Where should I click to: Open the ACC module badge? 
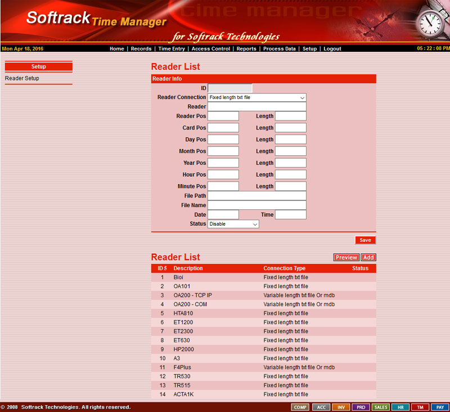point(321,407)
